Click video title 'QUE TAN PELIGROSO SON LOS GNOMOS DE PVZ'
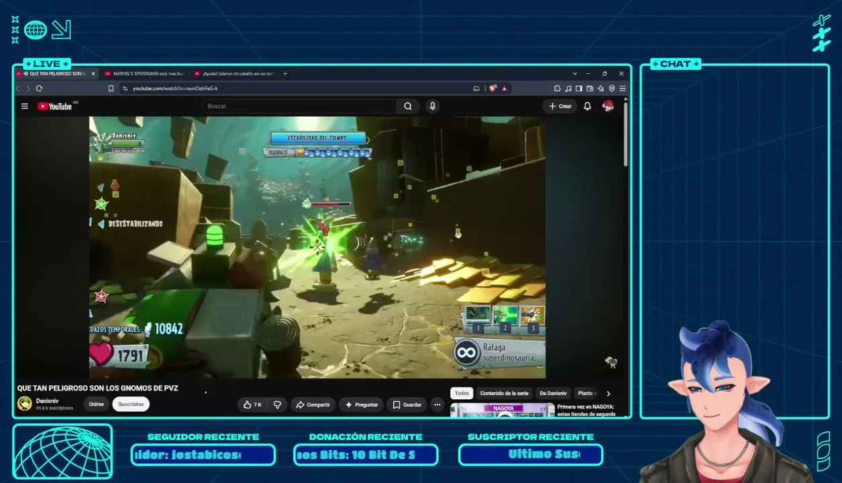842x483 pixels. (97, 388)
